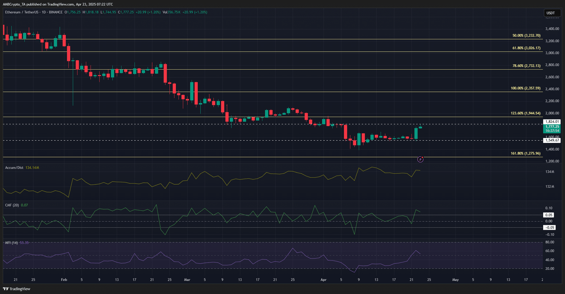Click the 0.05 CMF level tag
The height and width of the screenshot is (294, 565).
(549, 215)
